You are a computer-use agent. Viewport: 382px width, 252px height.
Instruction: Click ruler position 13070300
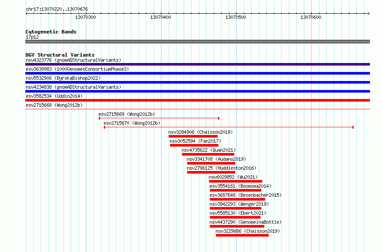point(85,17)
